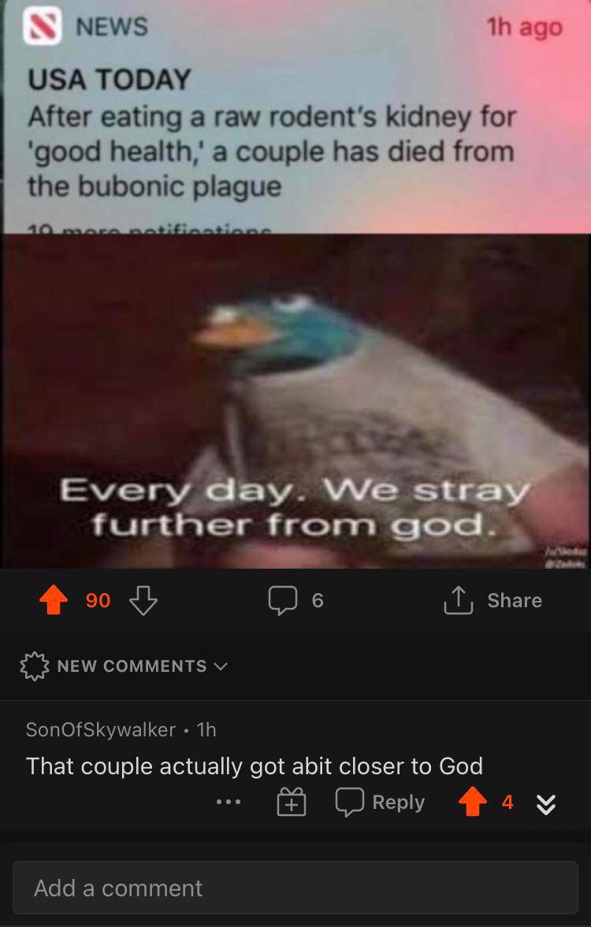
Task: Click the New Comments sort badge icon
Action: point(35,666)
